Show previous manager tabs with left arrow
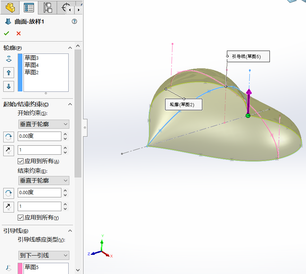 [70, 10]
